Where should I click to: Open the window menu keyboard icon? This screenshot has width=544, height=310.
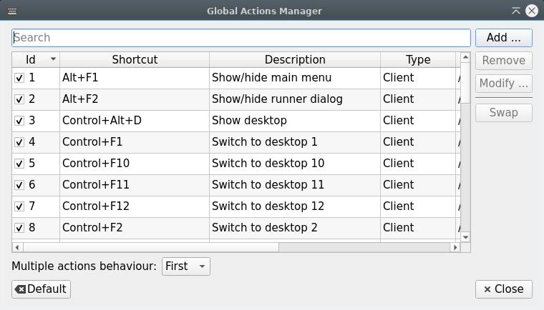tap(12, 11)
